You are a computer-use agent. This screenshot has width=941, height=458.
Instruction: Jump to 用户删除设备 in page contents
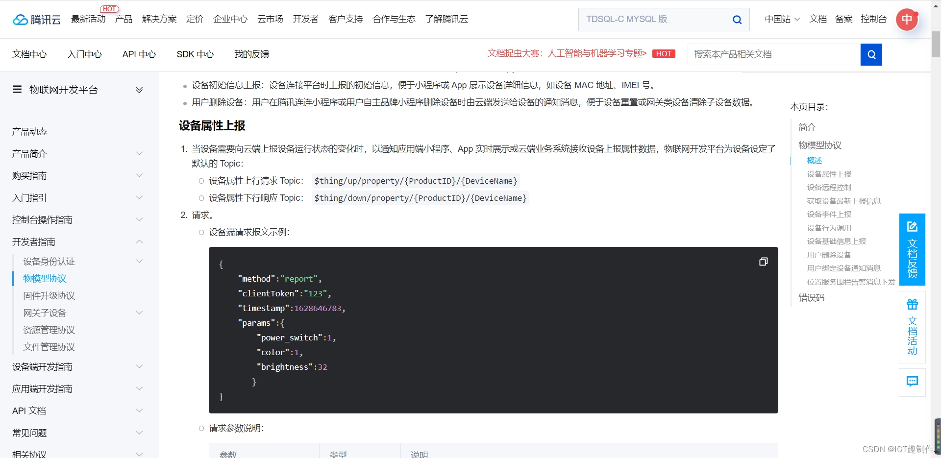tap(829, 255)
